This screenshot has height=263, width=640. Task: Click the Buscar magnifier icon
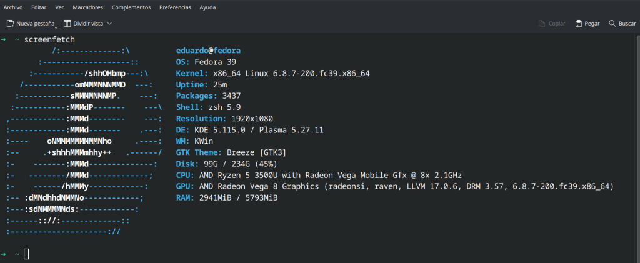click(x=611, y=23)
